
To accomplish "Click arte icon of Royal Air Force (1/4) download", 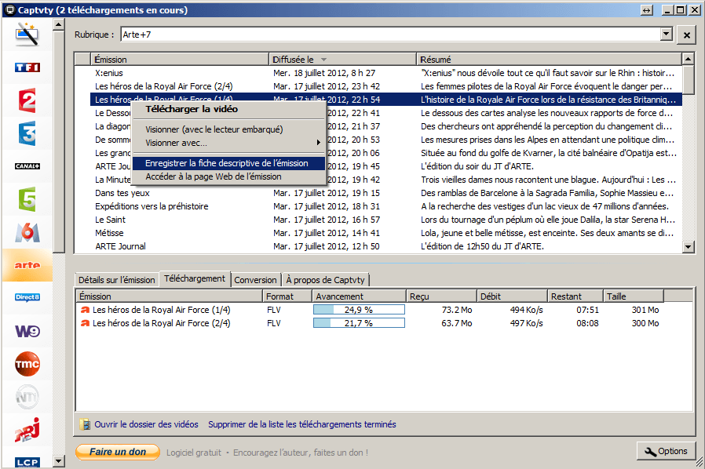I will (x=85, y=310).
